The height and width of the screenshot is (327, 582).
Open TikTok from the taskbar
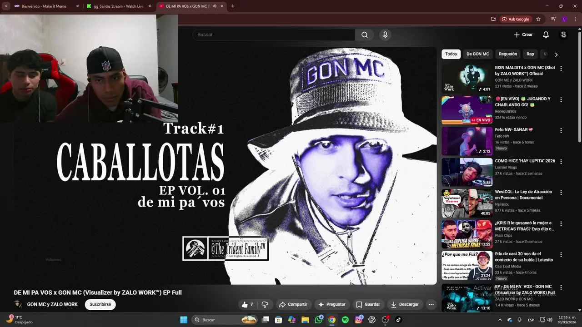click(398, 320)
